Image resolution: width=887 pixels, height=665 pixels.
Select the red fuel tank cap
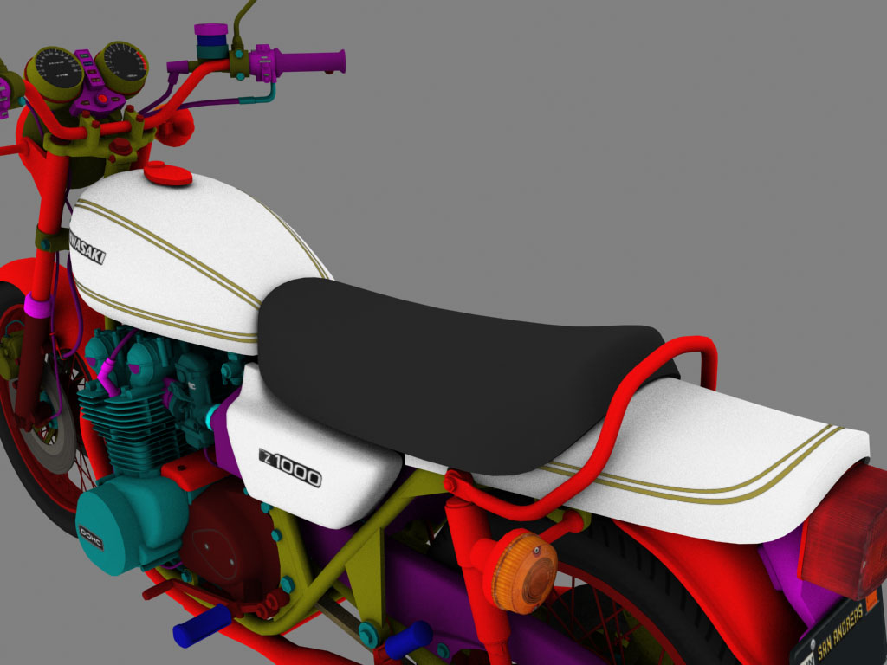(x=168, y=173)
